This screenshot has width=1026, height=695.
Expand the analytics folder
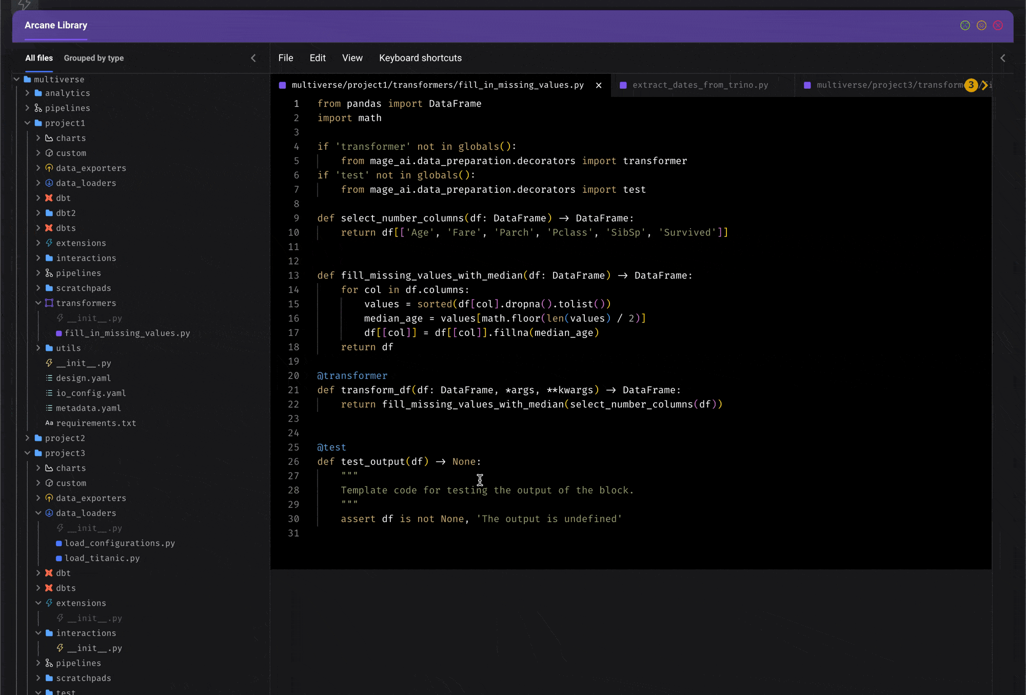27,93
